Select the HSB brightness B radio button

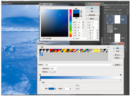pyautogui.click(x=74, y=28)
